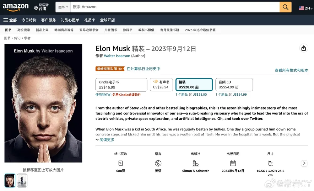Open the 图书 search category dropdown
314x191 pixels.
pos(63,7)
